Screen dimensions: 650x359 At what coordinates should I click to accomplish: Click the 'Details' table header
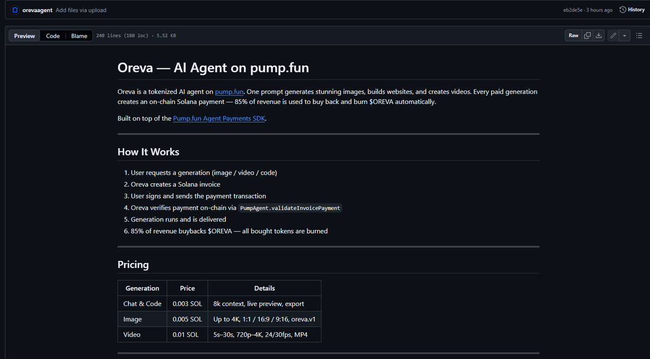pyautogui.click(x=264, y=289)
